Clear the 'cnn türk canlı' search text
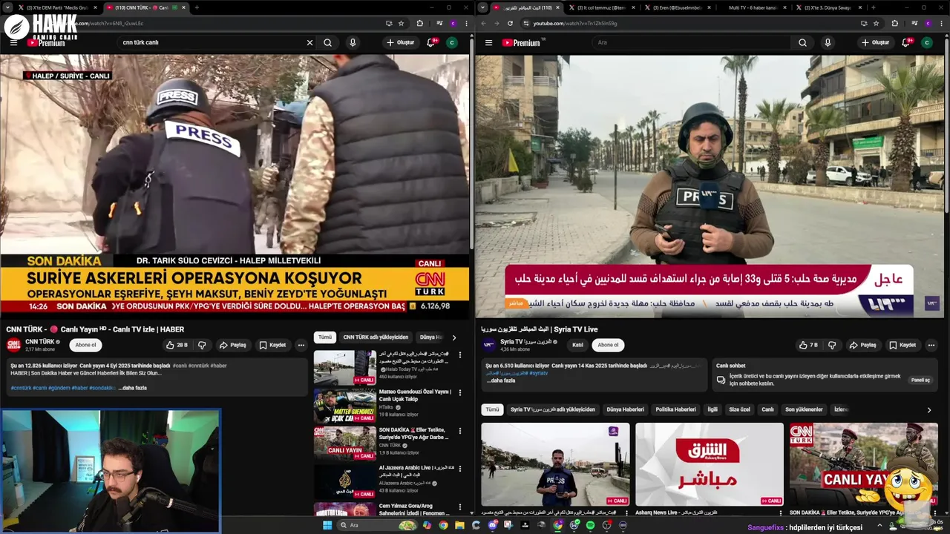This screenshot has width=950, height=534. [309, 42]
